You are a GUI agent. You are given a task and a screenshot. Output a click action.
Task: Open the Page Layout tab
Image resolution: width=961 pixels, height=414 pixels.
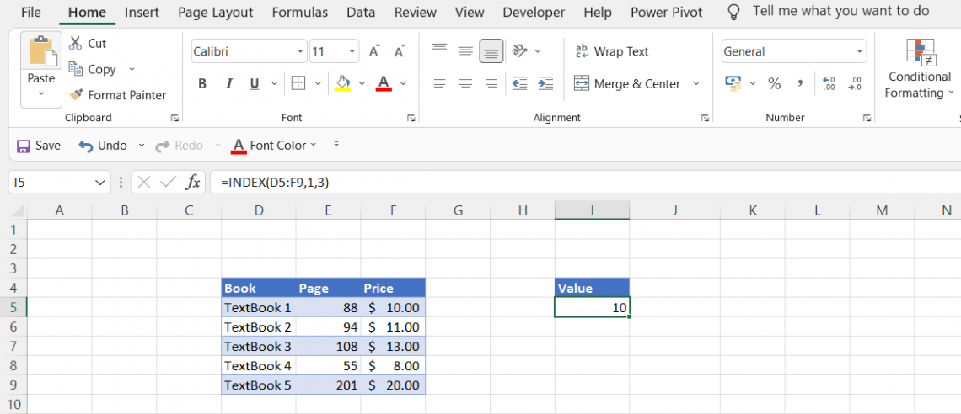(216, 12)
